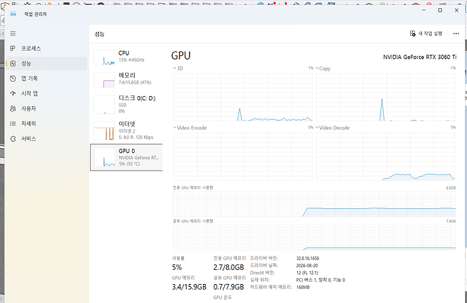Viewport: 467px width, 303px height.
Task: Click the 5% 사용률 value
Action: tap(177, 267)
